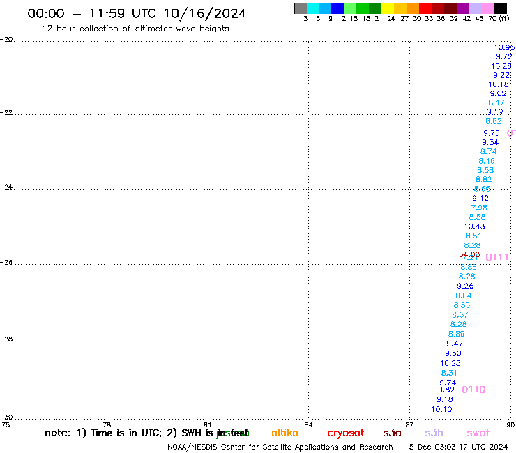
Task: Click the wave height value 8.64
Action: [463, 295]
